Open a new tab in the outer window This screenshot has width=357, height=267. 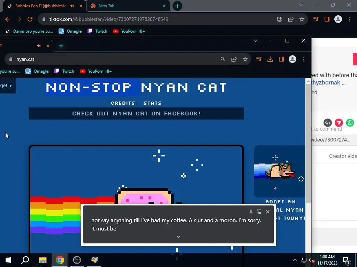click(x=177, y=6)
